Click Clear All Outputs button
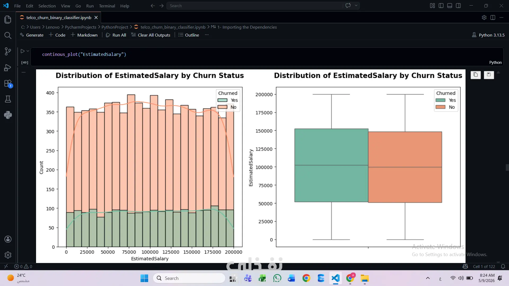The height and width of the screenshot is (286, 509). coord(151,35)
